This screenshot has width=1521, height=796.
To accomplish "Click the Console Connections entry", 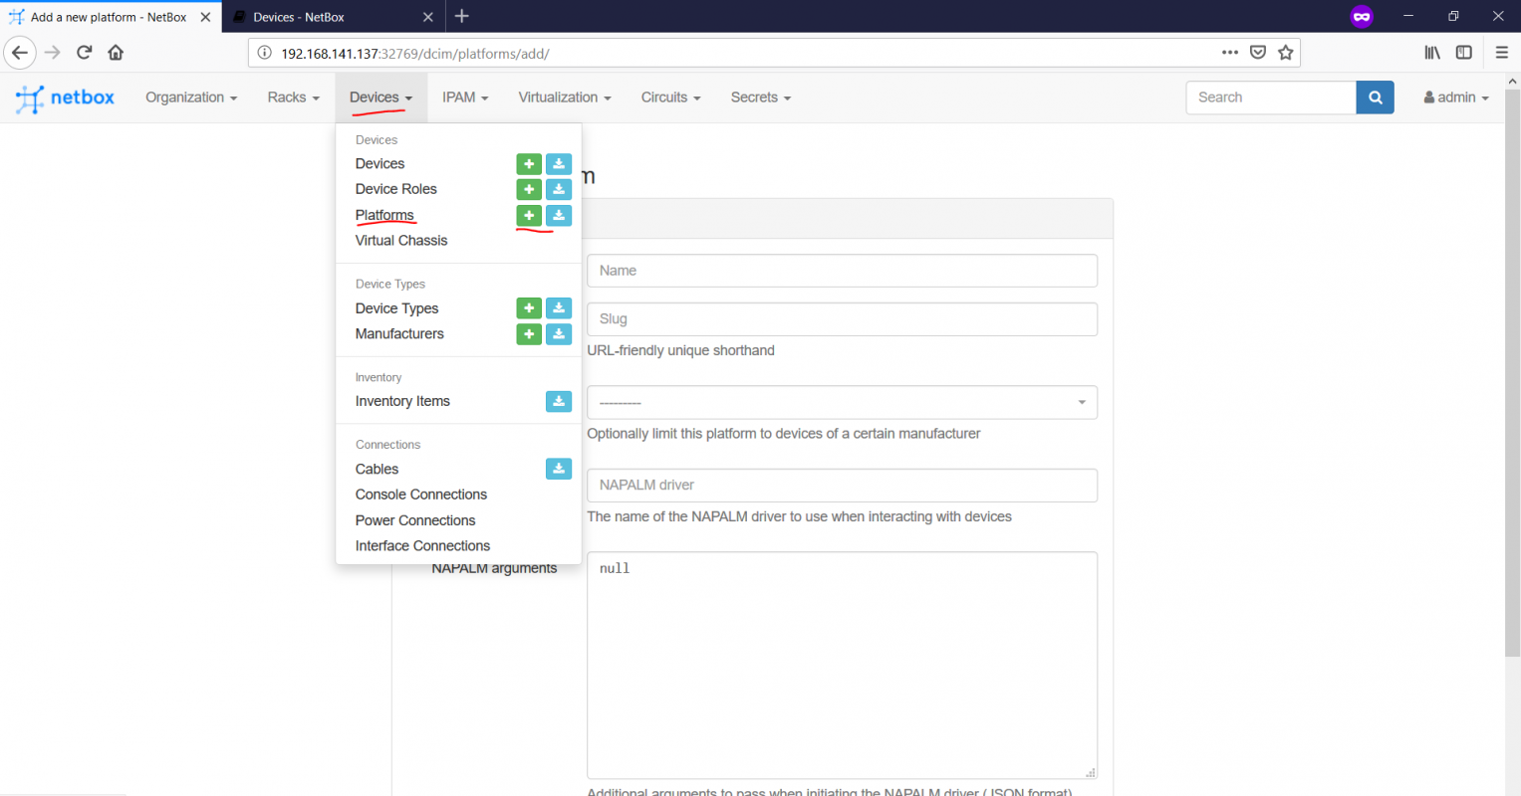I will pos(420,494).
